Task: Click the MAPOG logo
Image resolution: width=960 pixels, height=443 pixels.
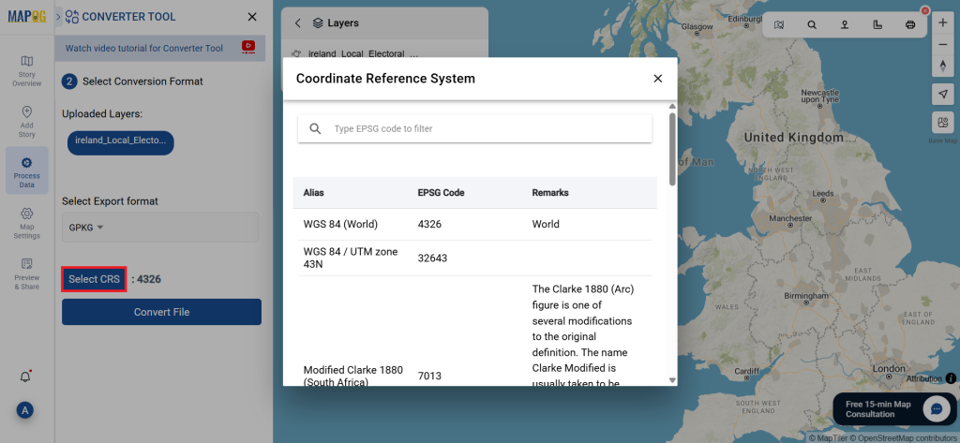Action: click(27, 17)
